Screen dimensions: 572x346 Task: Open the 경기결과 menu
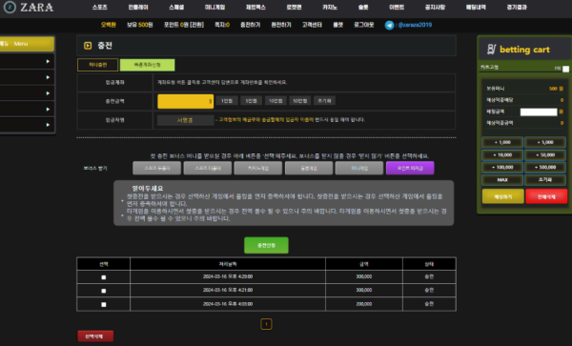pos(517,8)
